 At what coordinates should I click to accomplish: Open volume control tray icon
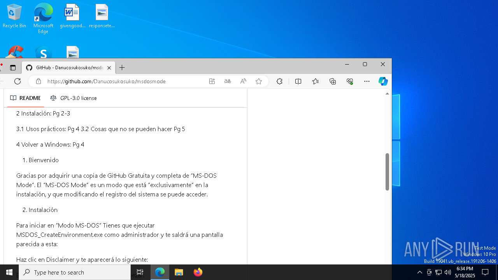[x=448, y=272]
